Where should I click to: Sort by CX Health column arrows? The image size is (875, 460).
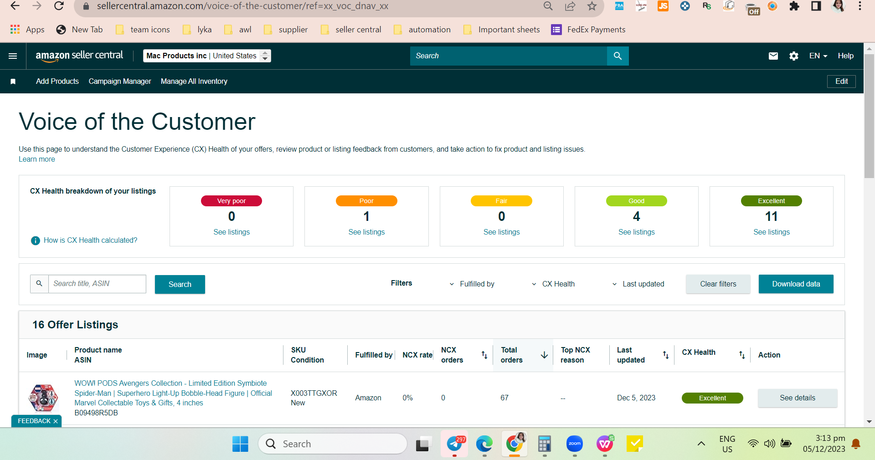742,355
